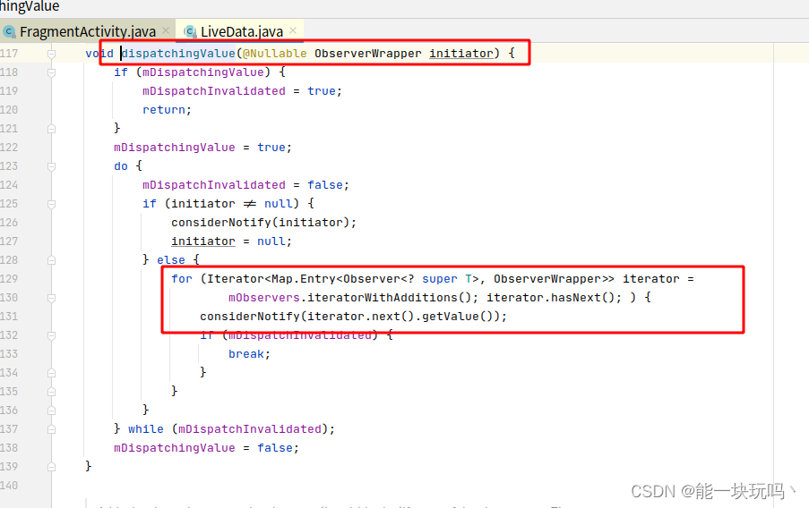
Task: Collapse the if block at line 118
Action: point(51,72)
